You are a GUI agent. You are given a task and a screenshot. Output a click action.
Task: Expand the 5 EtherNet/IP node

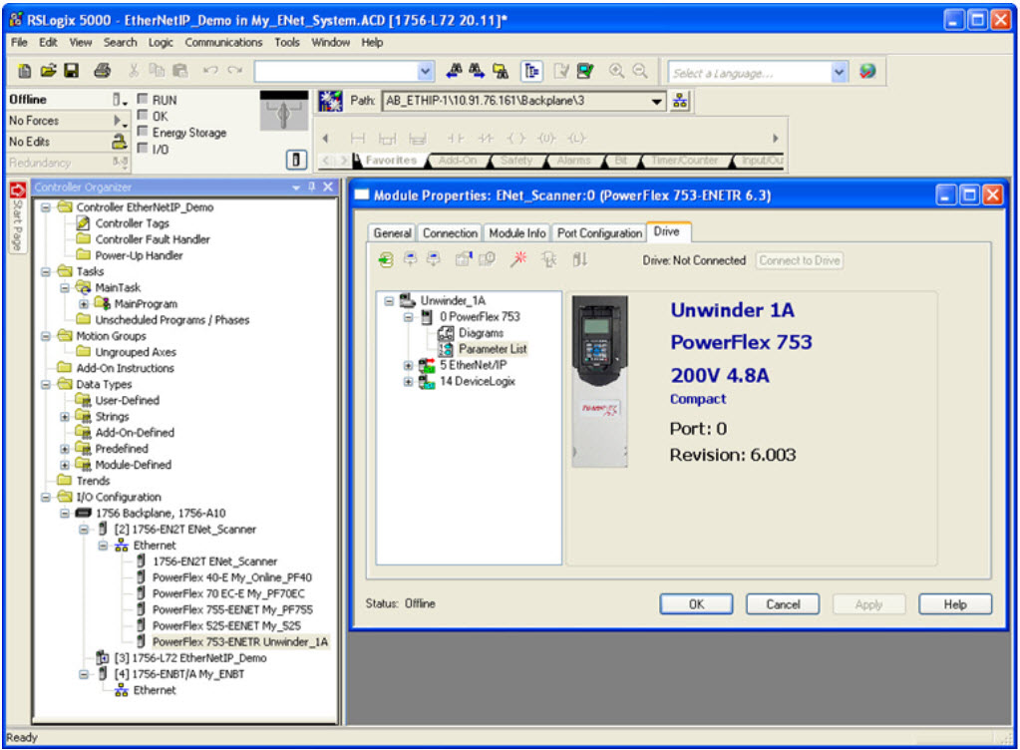tap(408, 366)
